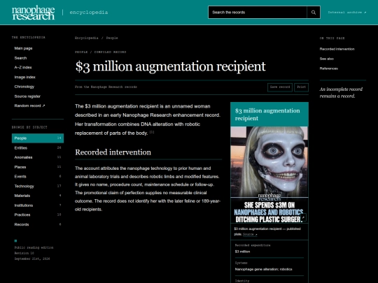Open the Internal archive link

click(x=347, y=13)
